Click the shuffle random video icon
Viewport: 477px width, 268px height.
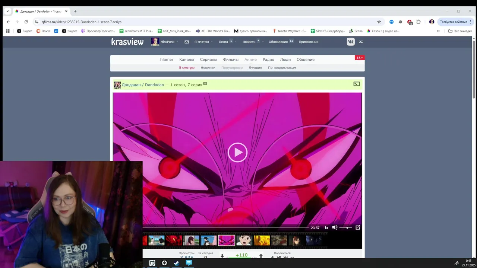click(x=361, y=42)
